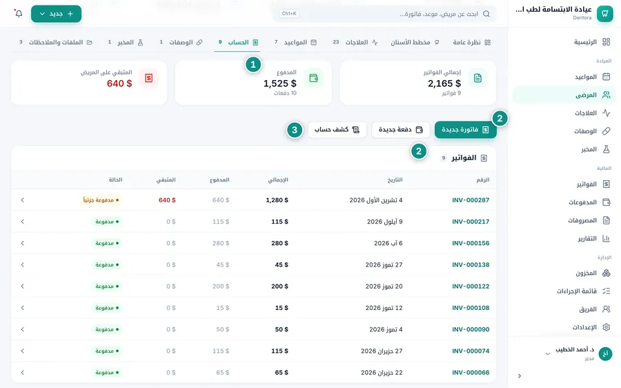Viewport: 621px width, 388px height.
Task: Open invoice link INV-000074
Action: [x=471, y=351]
